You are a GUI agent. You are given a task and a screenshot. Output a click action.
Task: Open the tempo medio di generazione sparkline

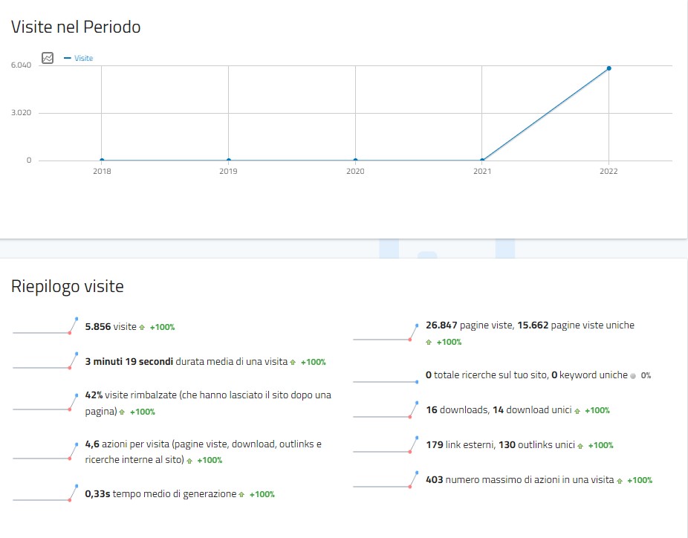45,493
